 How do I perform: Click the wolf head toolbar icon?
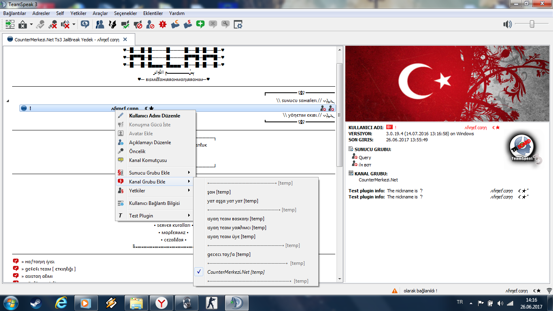pos(113,24)
